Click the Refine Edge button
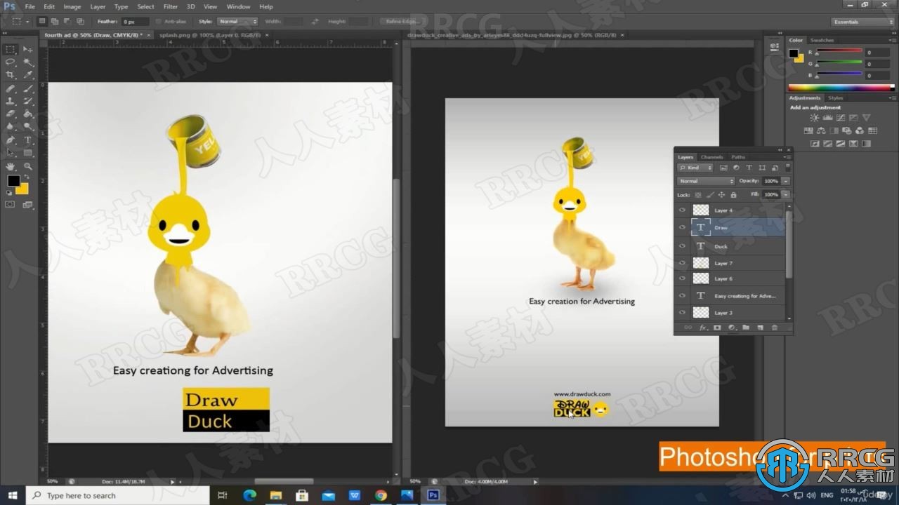 click(x=402, y=22)
